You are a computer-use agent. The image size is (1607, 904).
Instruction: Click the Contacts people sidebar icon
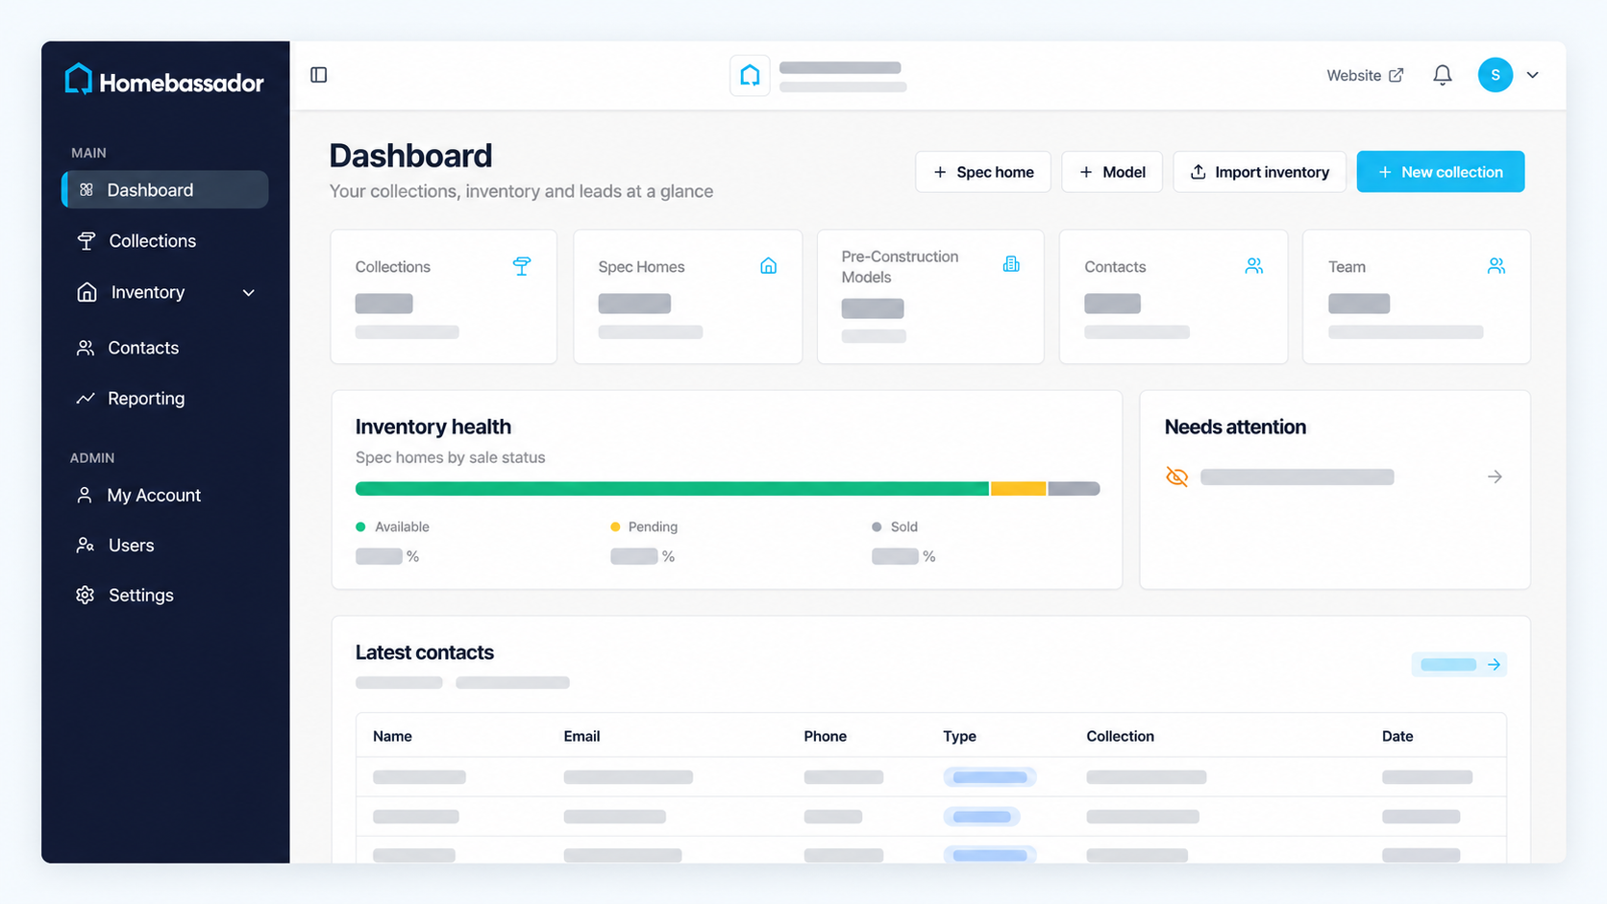[86, 348]
